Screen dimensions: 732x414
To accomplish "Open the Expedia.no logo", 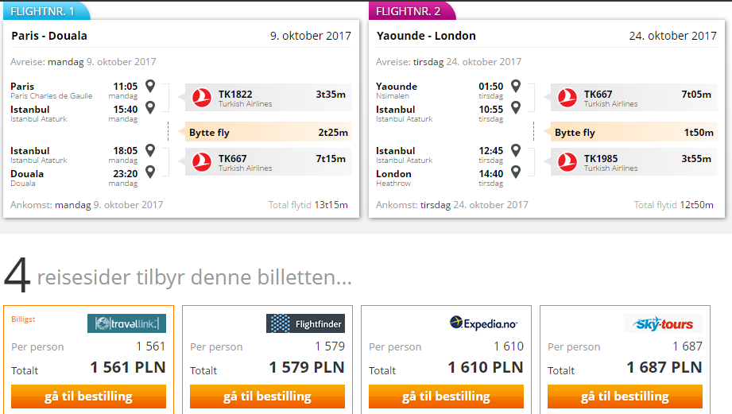I will click(x=484, y=323).
